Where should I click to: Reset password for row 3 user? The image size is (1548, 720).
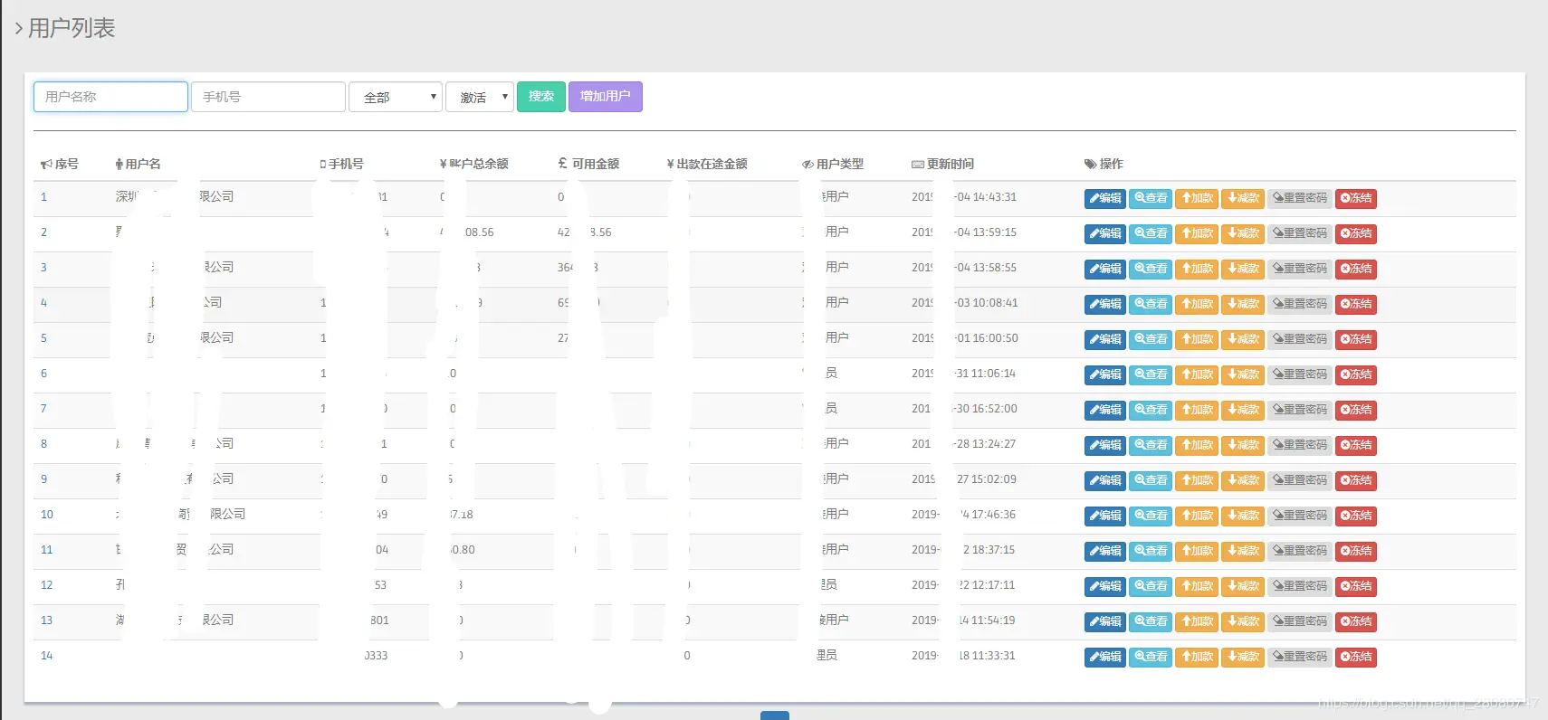pos(1300,269)
